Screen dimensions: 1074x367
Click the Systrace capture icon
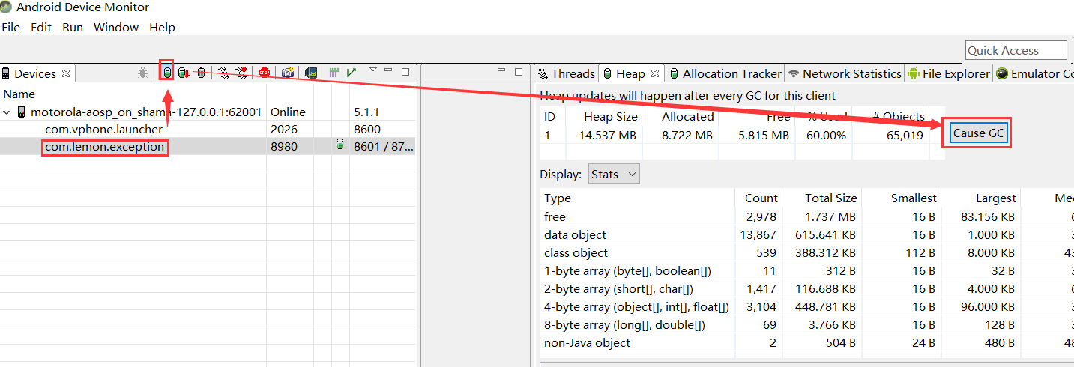coord(334,73)
